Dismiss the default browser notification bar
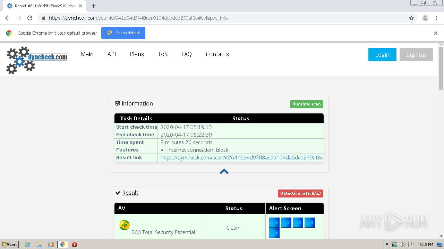The width and height of the screenshot is (444, 249). 436,33
